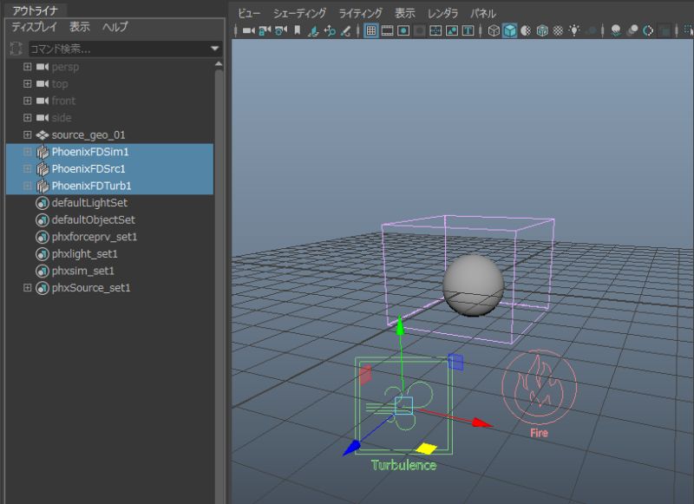
Task: Expand the PhoenixFDTurb1 node
Action: click(x=28, y=186)
